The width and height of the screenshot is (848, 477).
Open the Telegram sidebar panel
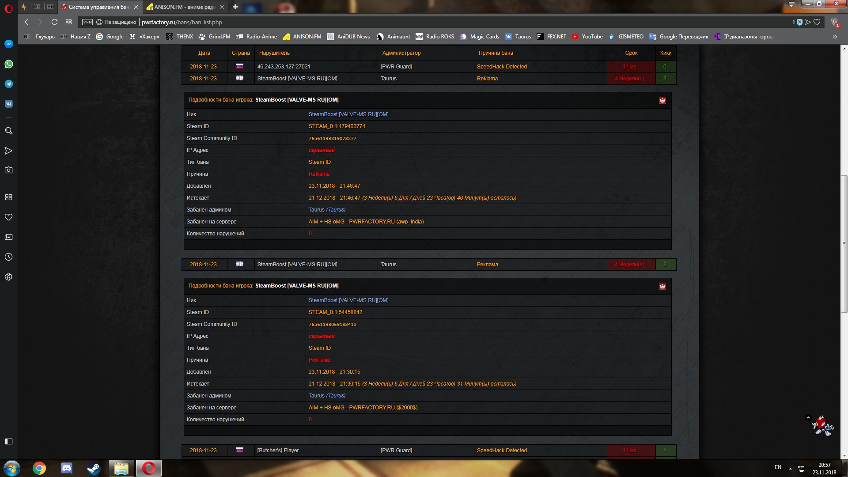point(8,84)
